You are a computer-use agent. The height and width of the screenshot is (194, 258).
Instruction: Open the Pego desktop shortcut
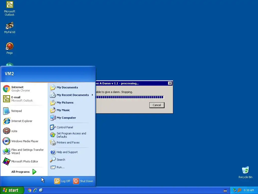click(x=10, y=48)
